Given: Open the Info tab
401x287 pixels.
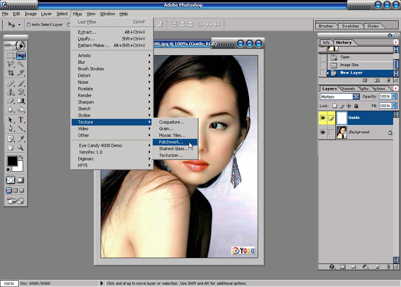Looking at the screenshot, I should click(x=326, y=42).
